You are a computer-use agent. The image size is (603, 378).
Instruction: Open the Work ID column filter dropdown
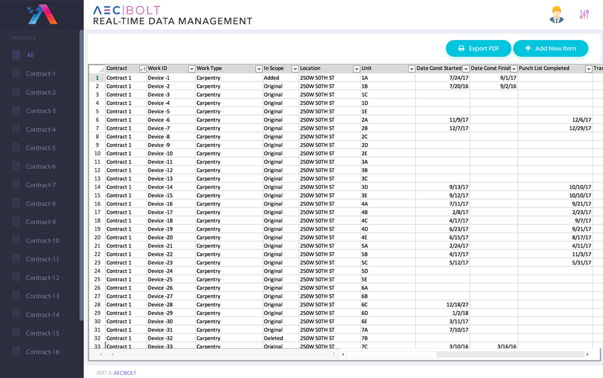(x=191, y=69)
